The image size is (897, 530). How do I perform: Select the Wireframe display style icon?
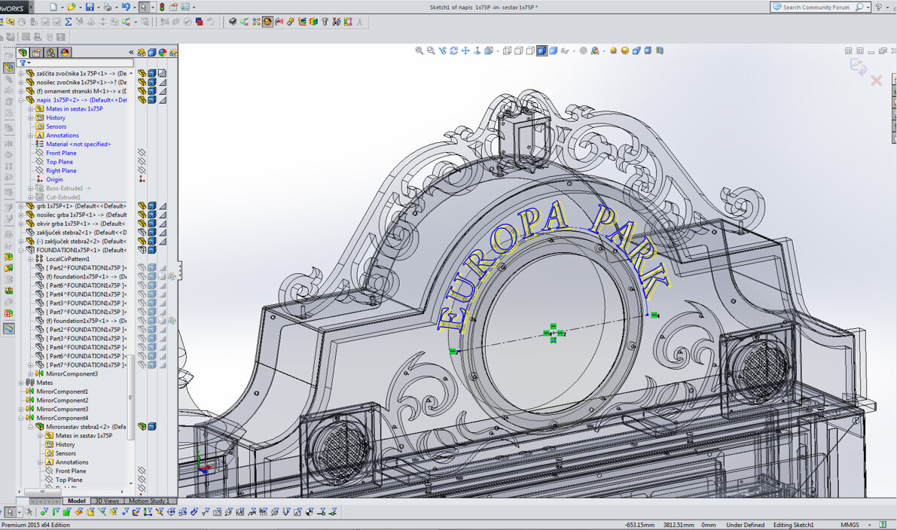pyautogui.click(x=507, y=51)
